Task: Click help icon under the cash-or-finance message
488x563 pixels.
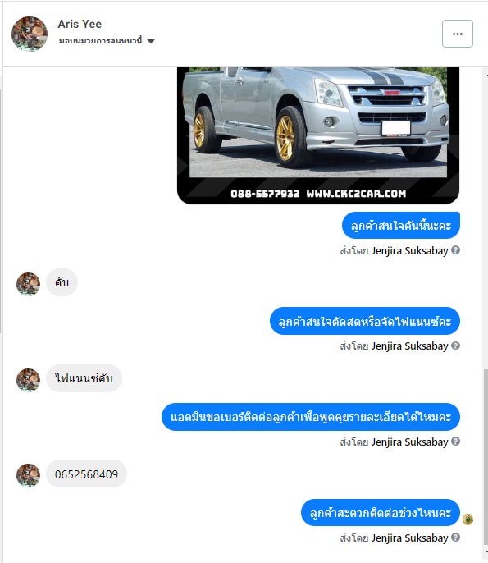Action: point(455,346)
